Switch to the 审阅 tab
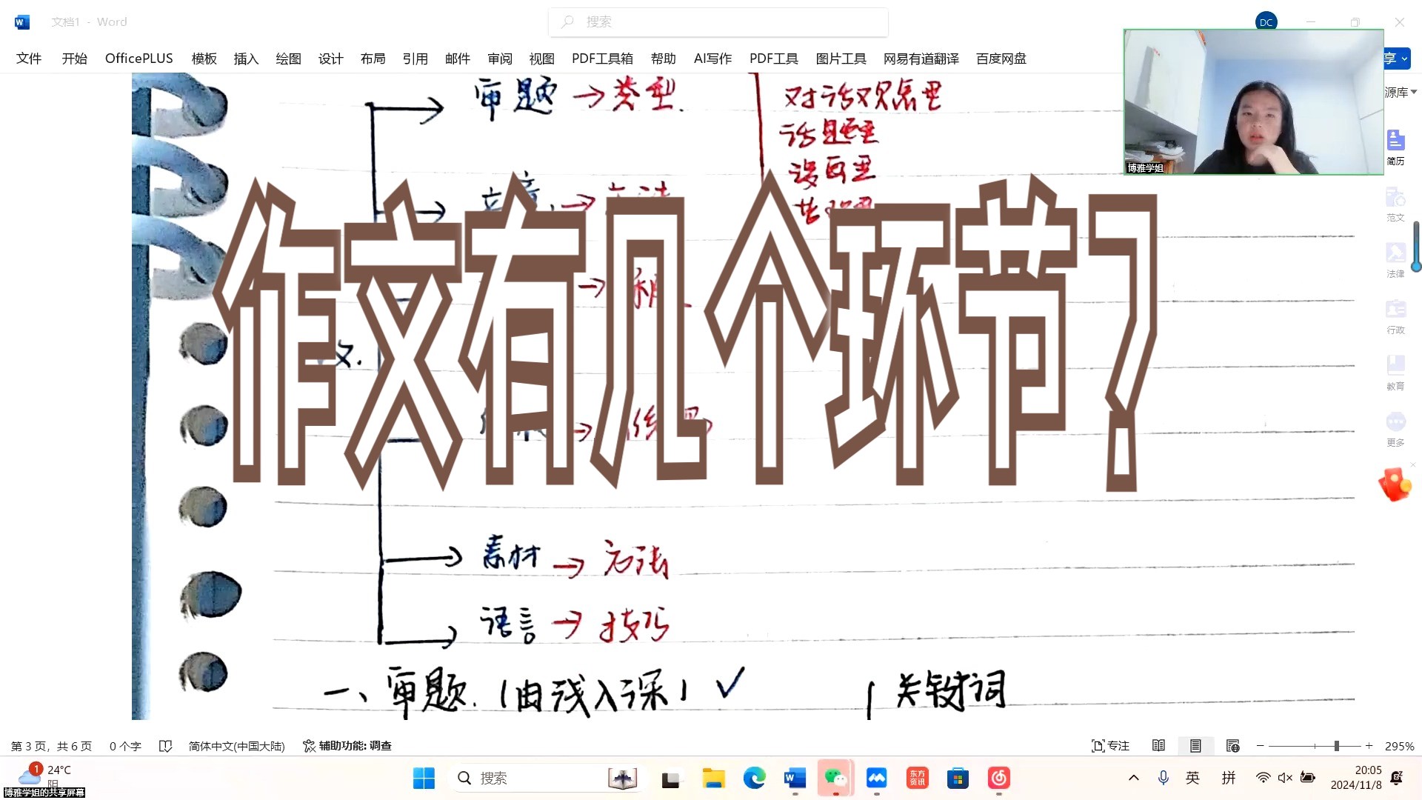 (500, 59)
